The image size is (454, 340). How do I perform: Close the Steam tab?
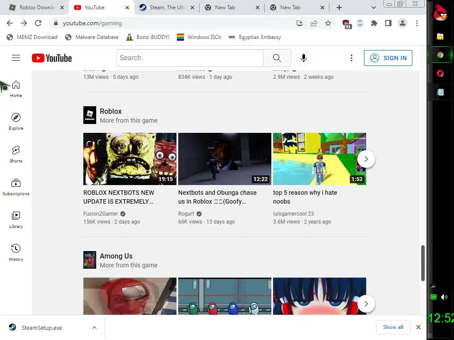click(x=192, y=8)
